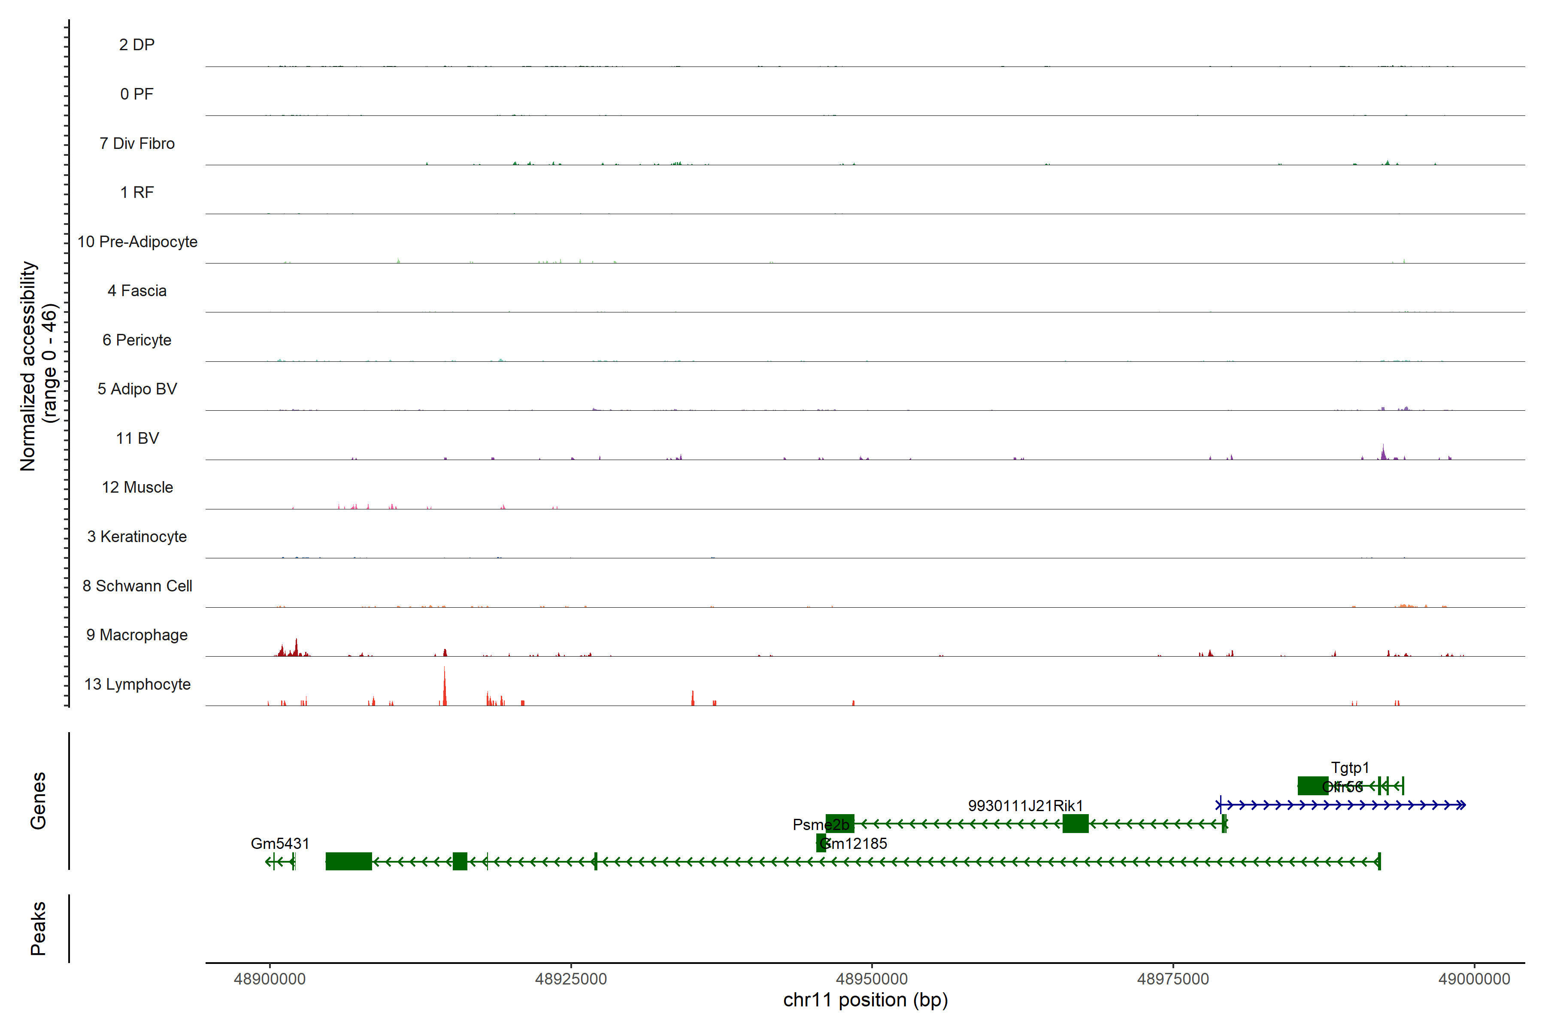Select the Gm5431 gene label

(280, 843)
